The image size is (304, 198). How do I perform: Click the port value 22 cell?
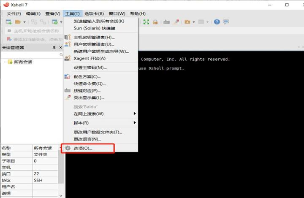45,174
